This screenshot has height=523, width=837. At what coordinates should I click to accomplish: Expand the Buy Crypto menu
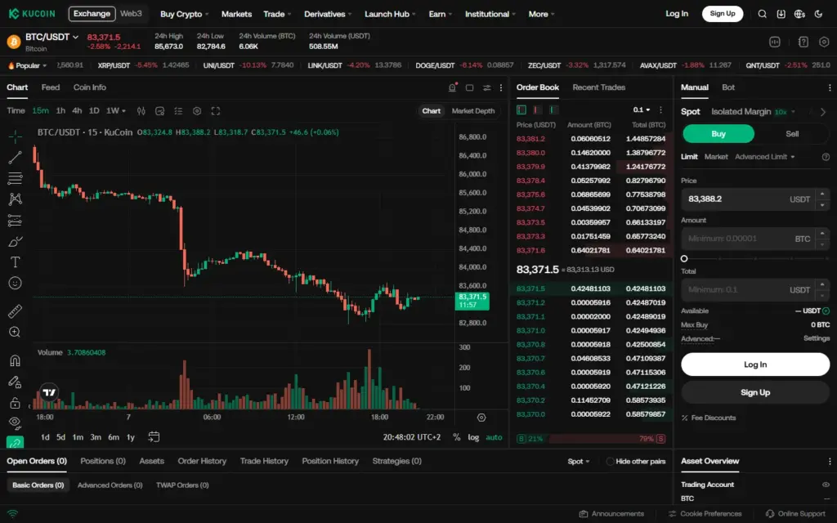(184, 14)
